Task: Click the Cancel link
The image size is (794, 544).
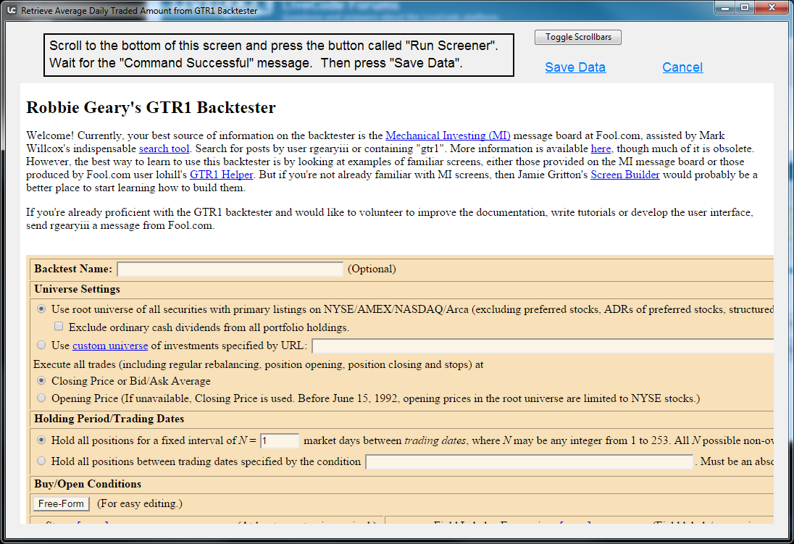Action: (x=682, y=67)
